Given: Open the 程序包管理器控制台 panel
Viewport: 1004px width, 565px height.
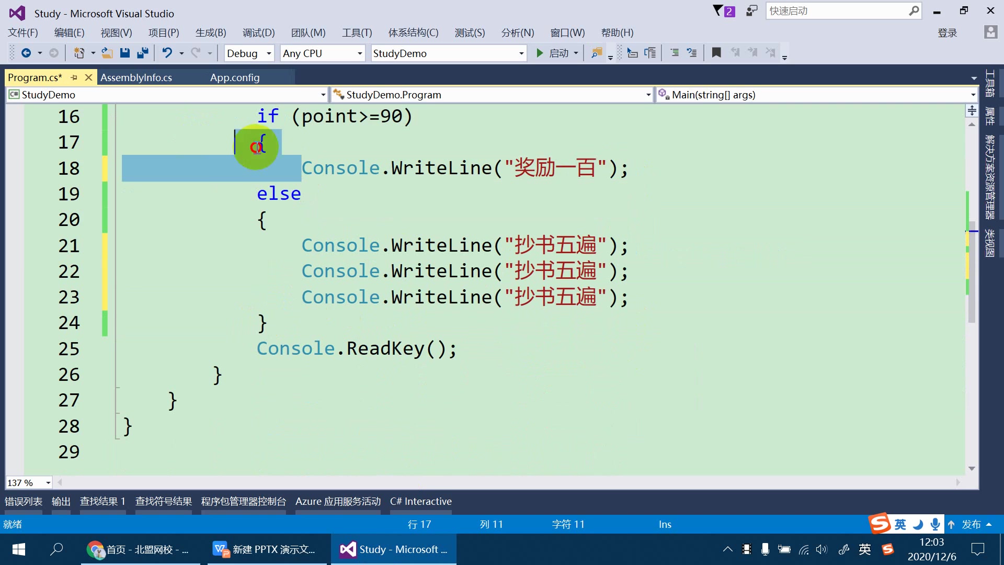Looking at the screenshot, I should (244, 501).
